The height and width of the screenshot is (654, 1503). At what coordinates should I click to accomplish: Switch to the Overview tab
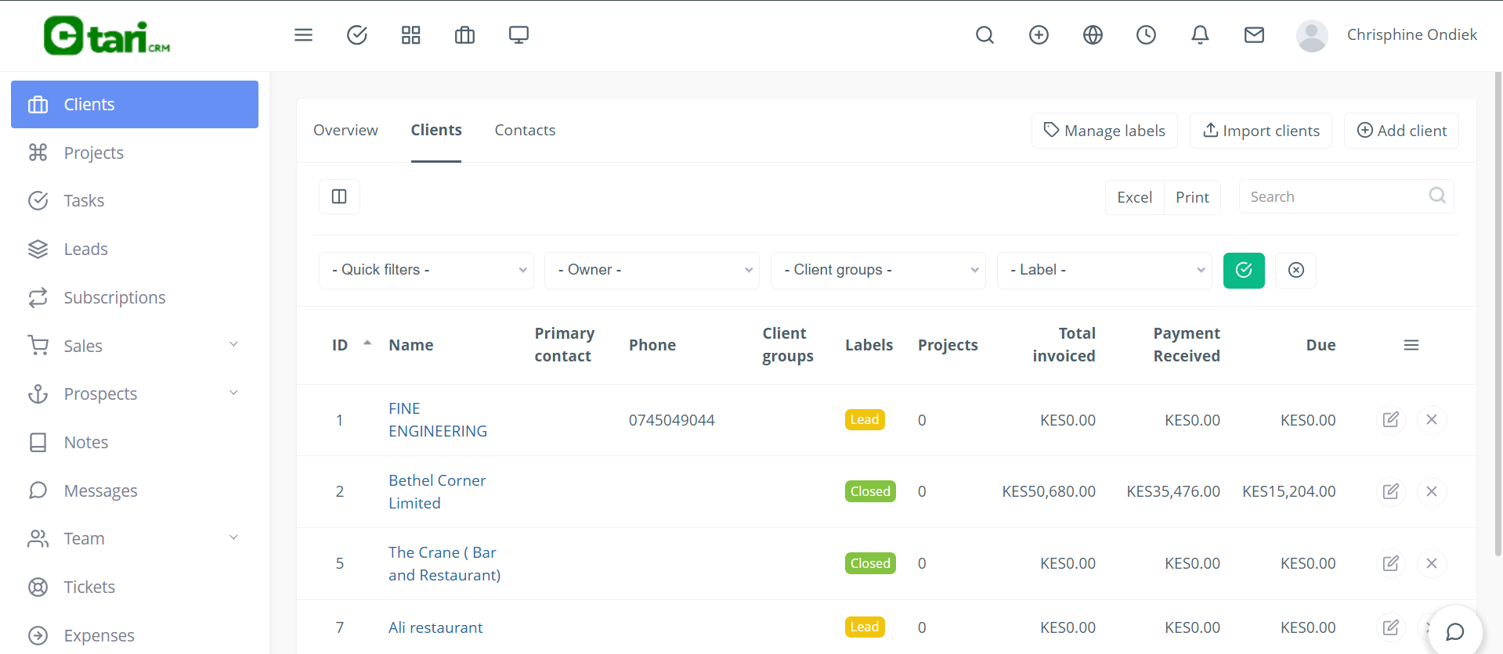pyautogui.click(x=345, y=130)
